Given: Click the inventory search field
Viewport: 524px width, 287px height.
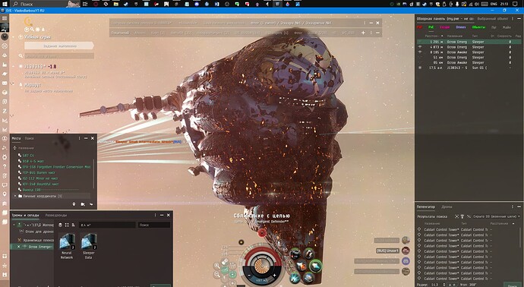Looking at the screenshot, I should [154, 225].
